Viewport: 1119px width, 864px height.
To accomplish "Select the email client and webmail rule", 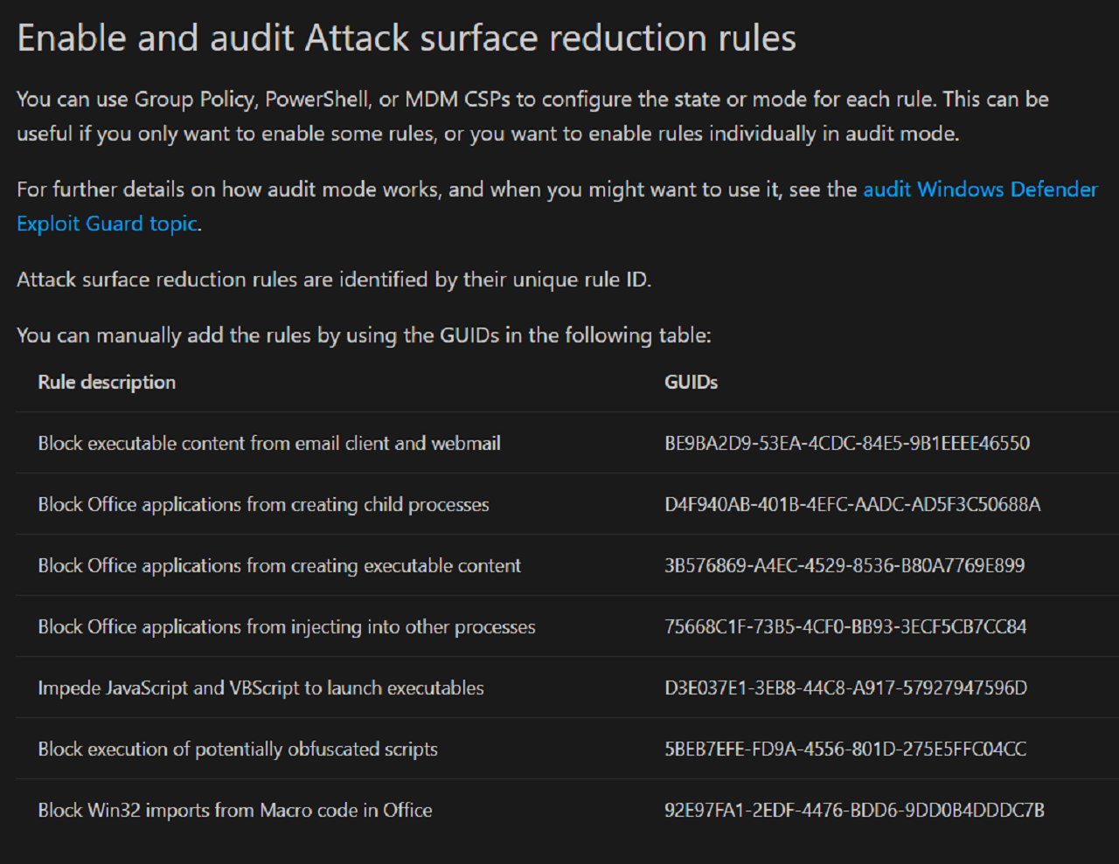I will [x=269, y=443].
